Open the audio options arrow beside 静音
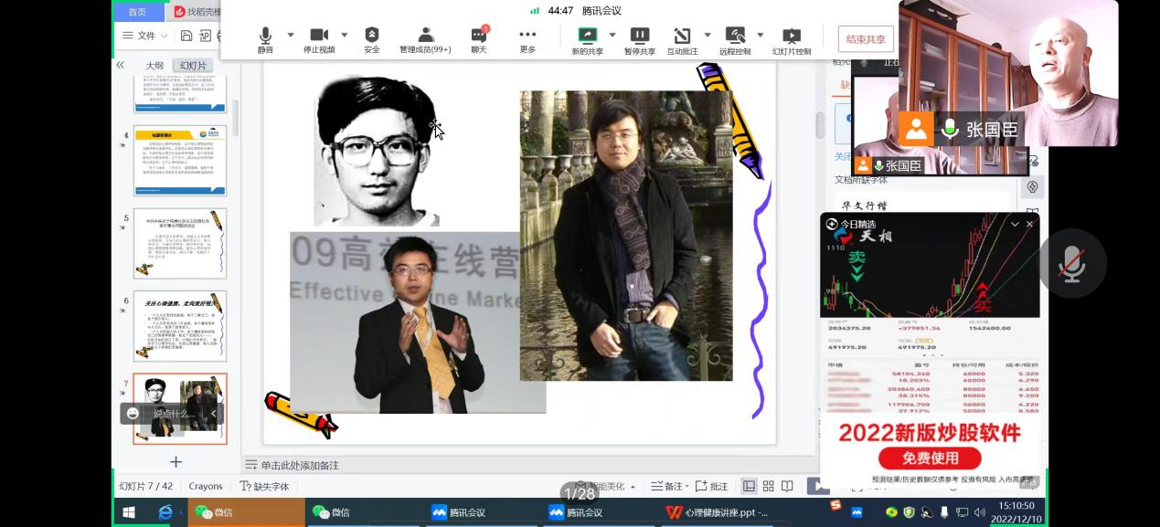 click(x=291, y=35)
